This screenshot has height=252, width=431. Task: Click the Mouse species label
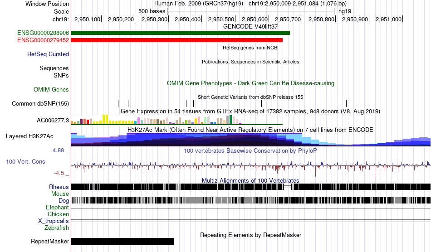(x=60, y=194)
